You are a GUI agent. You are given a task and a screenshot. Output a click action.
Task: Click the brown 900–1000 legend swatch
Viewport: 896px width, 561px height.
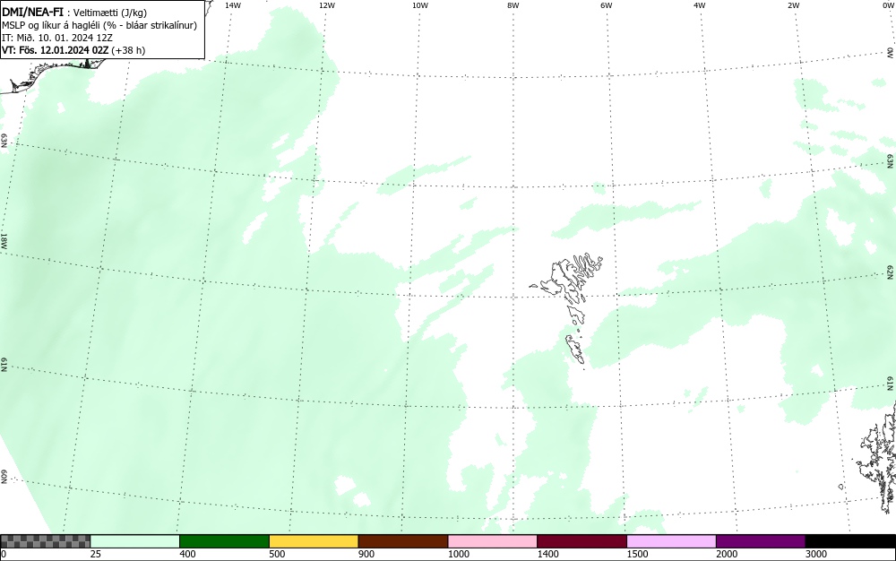tap(403, 541)
